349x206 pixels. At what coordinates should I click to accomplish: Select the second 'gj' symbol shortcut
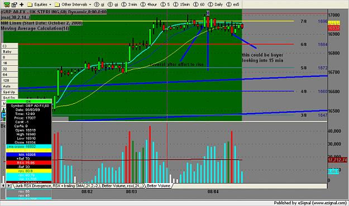(113, 4)
